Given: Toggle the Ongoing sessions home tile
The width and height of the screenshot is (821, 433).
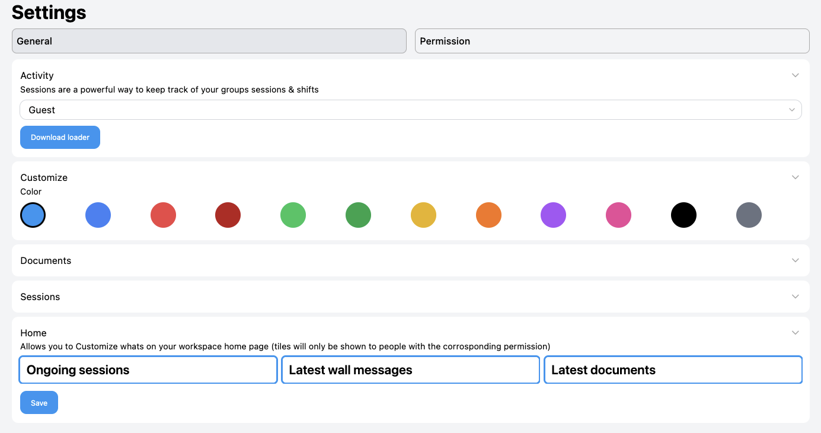Looking at the screenshot, I should [x=147, y=370].
